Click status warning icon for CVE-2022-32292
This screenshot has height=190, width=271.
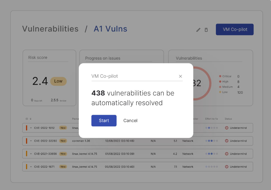227,141
